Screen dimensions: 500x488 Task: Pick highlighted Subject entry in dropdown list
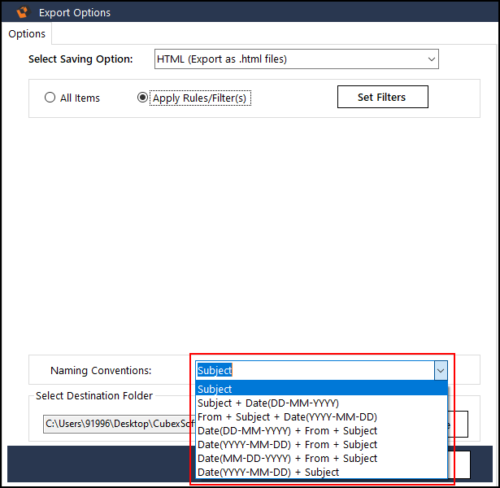321,389
